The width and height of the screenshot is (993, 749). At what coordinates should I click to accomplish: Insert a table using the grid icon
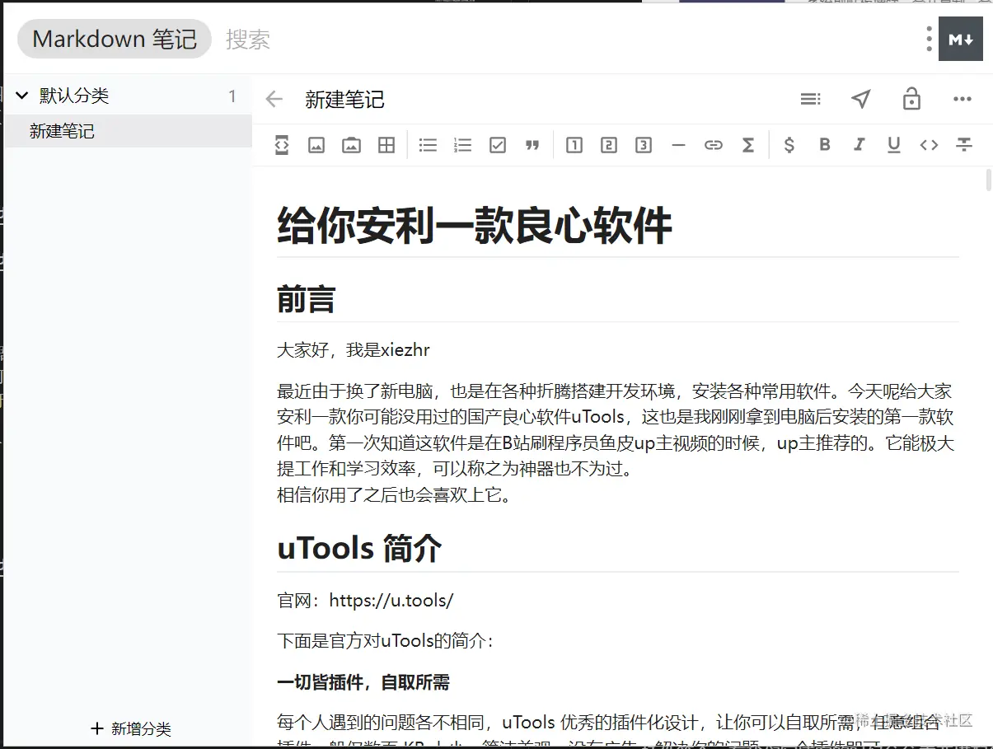pos(386,145)
